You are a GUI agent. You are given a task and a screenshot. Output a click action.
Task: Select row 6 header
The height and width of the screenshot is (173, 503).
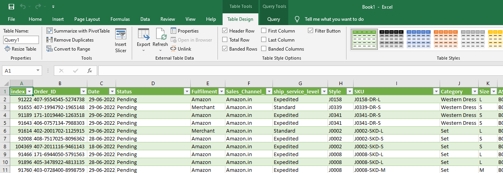pyautogui.click(x=5, y=131)
